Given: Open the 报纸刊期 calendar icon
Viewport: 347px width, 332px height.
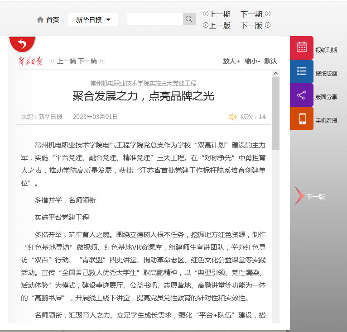Looking at the screenshot, I should coord(302,47).
